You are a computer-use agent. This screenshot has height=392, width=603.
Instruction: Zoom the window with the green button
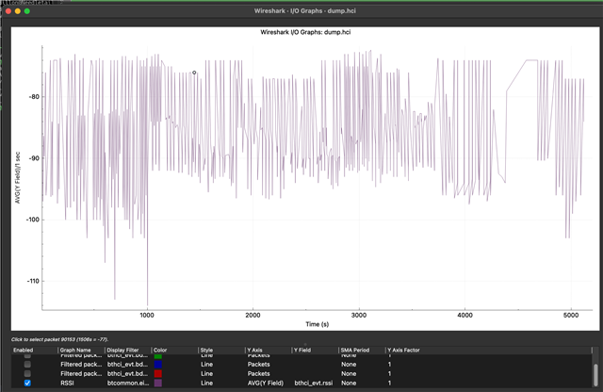pos(27,10)
